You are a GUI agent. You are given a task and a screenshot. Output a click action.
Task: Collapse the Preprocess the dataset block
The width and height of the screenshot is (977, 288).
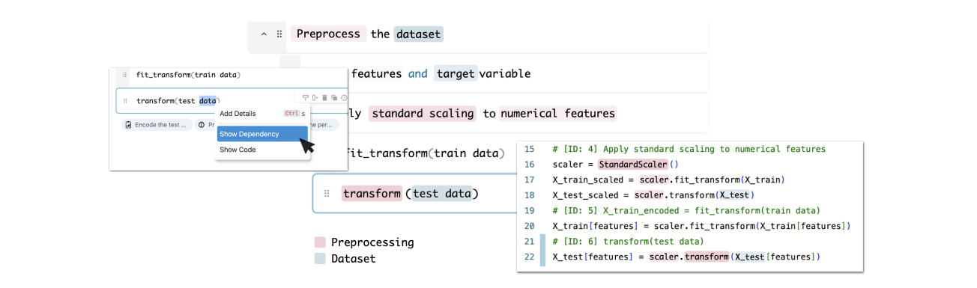click(x=264, y=34)
